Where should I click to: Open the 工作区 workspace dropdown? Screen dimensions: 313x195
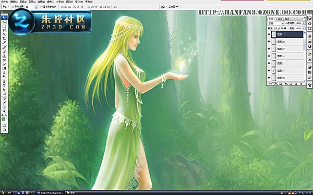pos(173,7)
